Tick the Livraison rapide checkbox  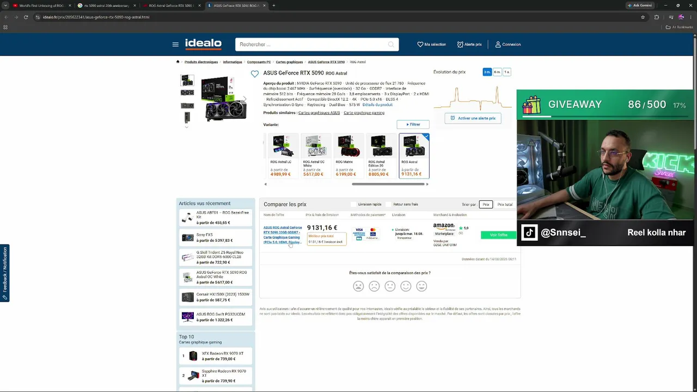[x=353, y=204]
